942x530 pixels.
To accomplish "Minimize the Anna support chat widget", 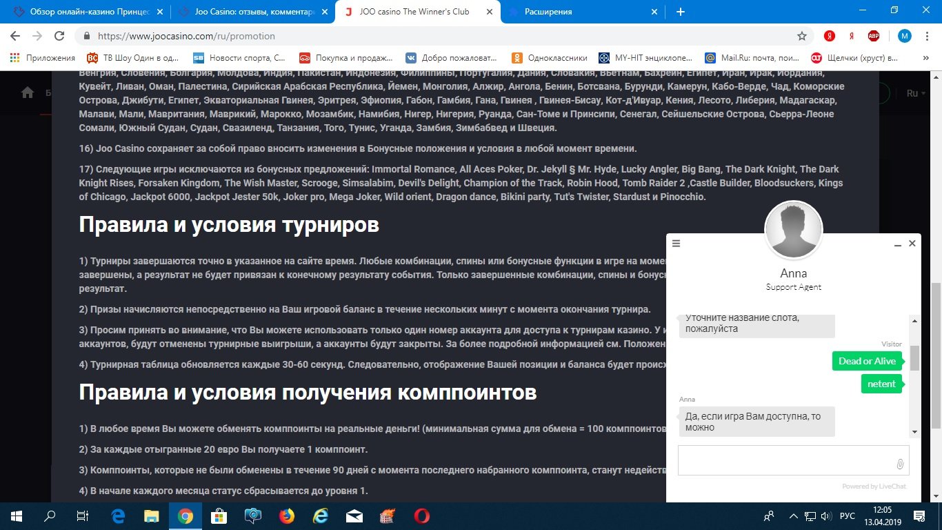I will click(898, 244).
